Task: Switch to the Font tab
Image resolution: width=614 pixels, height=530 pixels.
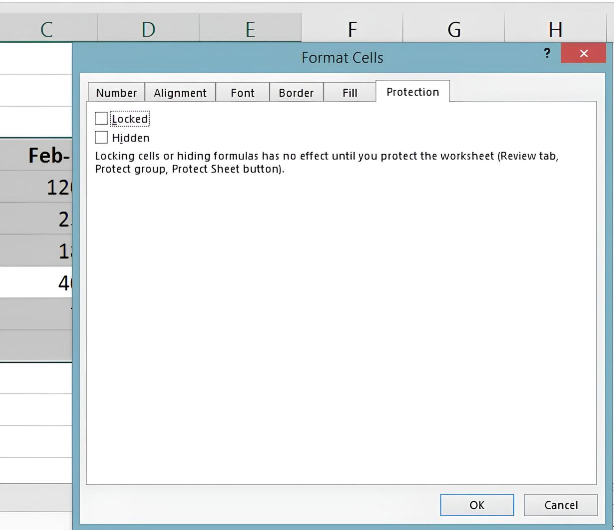Action: click(242, 93)
